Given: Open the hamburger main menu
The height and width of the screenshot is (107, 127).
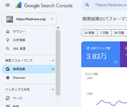Looking at the screenshot, I should [x=8, y=5].
